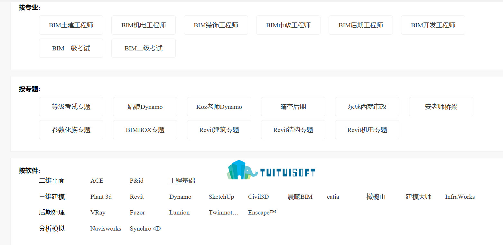Select SketchUp software link
The image size is (503, 245).
221,197
